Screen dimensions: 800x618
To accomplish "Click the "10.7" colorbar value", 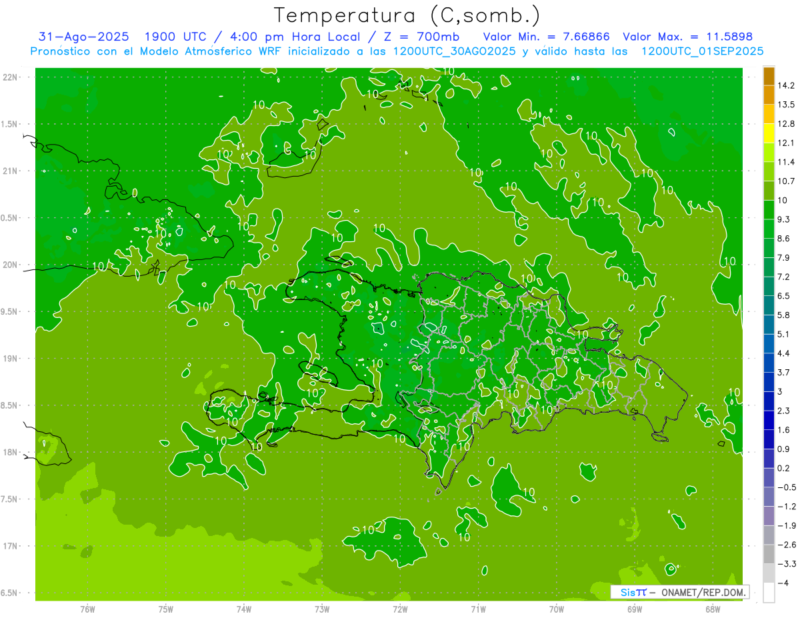I will pos(785,181).
